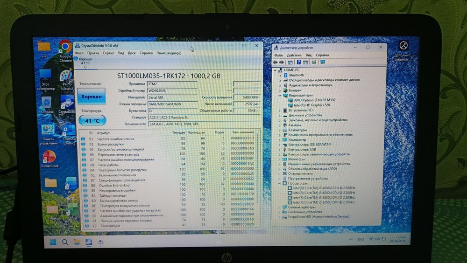Select Клавиатуры in Device Manager tree
This screenshot has height=263, width=467.
point(297,130)
